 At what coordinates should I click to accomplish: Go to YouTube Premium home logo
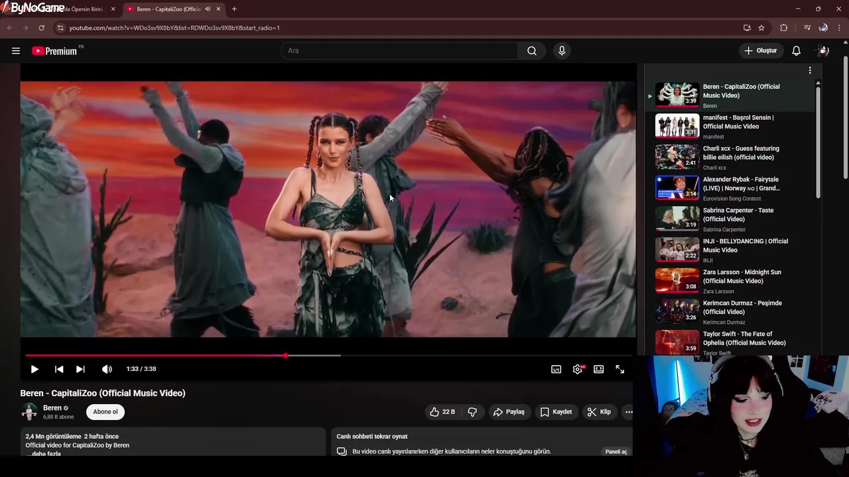(x=54, y=51)
